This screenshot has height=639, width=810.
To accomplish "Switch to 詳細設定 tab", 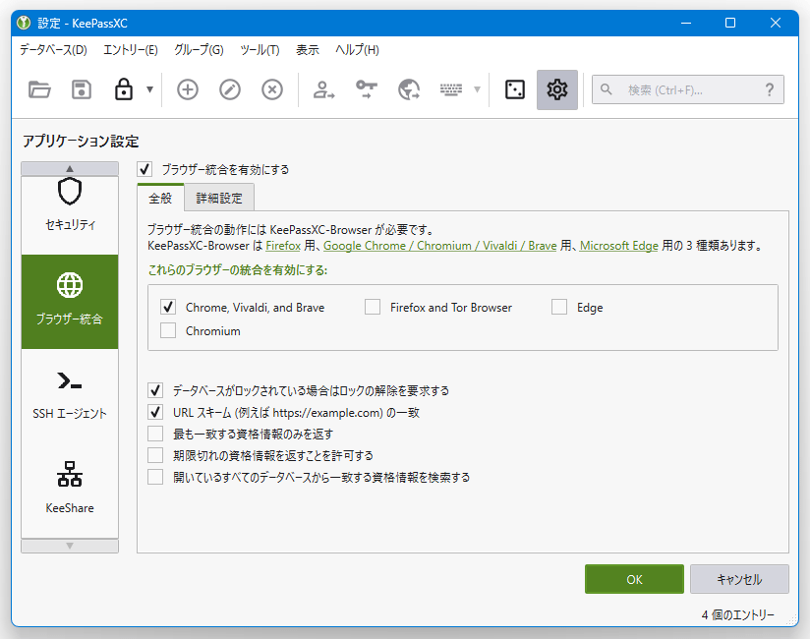I will coord(219,198).
